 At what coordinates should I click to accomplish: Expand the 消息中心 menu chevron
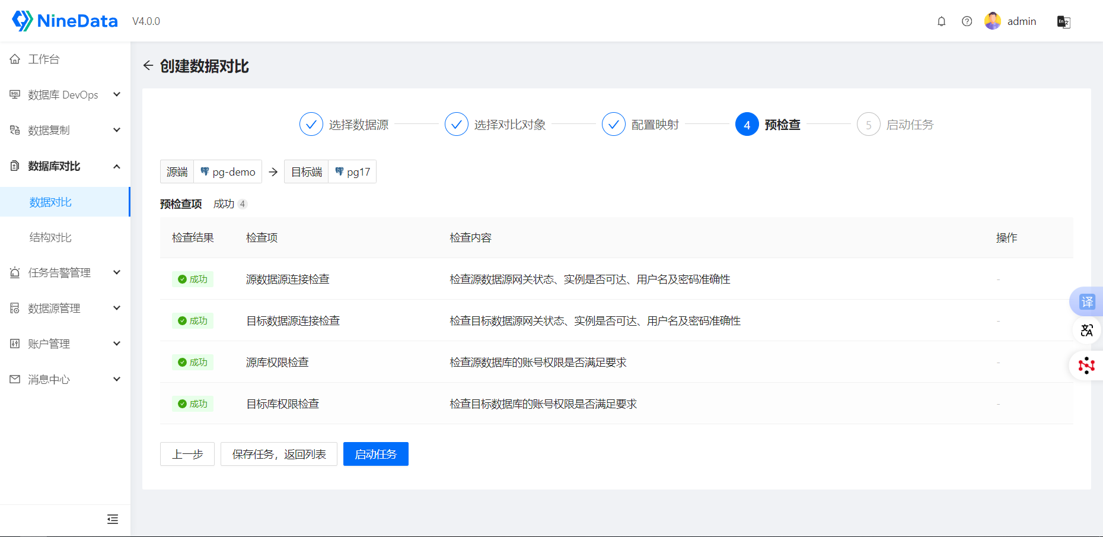click(117, 379)
